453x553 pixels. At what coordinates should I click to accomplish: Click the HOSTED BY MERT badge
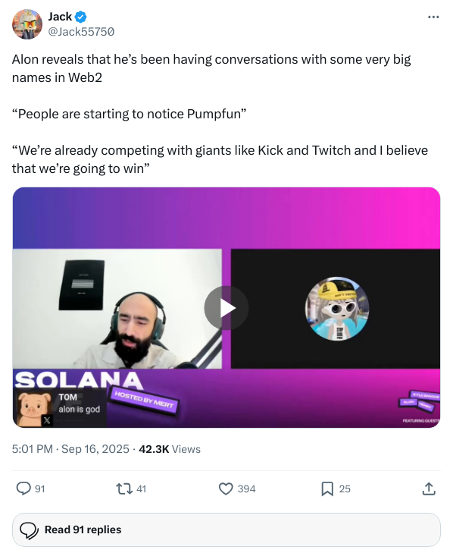pyautogui.click(x=145, y=401)
